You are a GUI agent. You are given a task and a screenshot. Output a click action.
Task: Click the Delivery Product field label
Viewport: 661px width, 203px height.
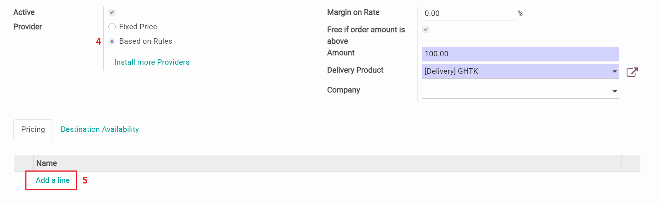(355, 70)
